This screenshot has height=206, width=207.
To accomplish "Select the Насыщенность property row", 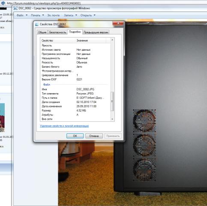I will (75, 58).
